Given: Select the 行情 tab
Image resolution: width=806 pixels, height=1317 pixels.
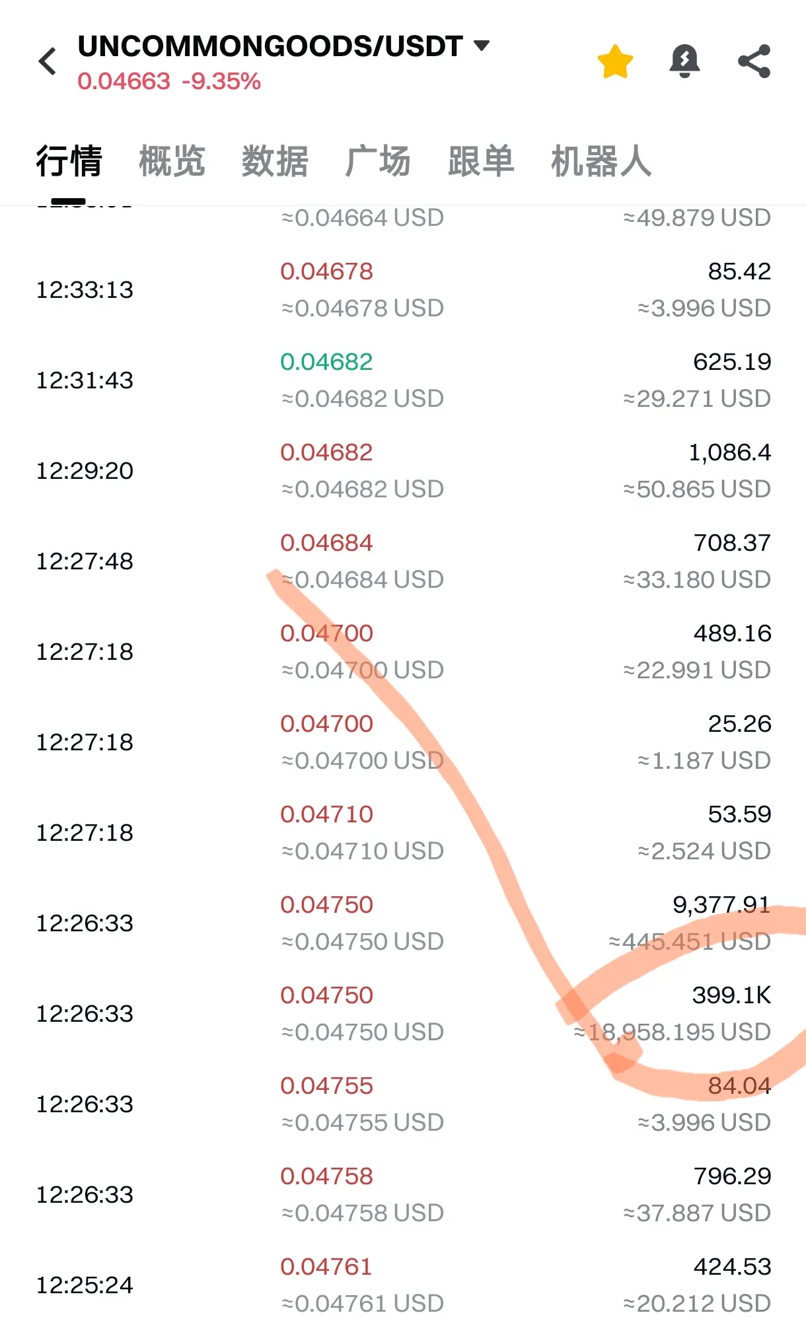Looking at the screenshot, I should (69, 161).
